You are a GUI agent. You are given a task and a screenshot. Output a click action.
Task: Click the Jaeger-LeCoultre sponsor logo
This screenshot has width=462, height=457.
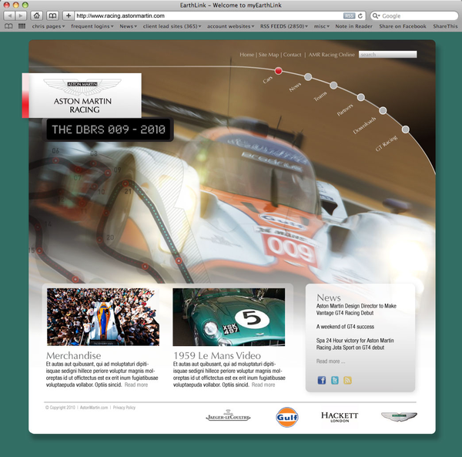[228, 416]
